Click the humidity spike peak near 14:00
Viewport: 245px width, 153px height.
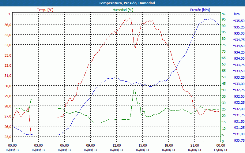pos(134,89)
